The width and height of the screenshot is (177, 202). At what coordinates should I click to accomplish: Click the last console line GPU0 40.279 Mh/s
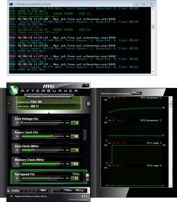pos(27,69)
